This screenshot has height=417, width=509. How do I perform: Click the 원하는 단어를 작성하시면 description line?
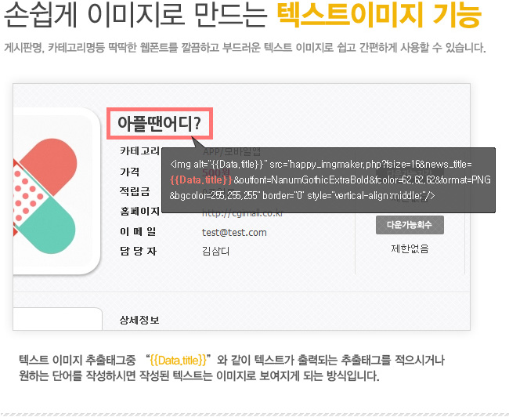click(x=199, y=376)
